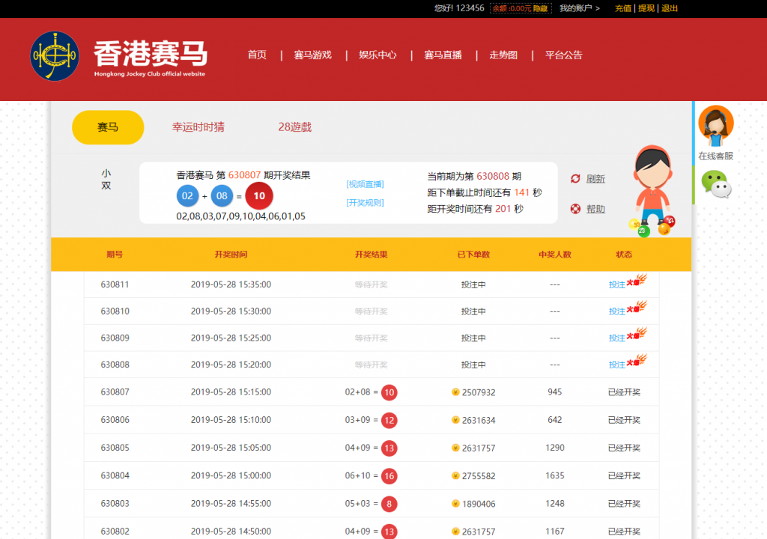Viewport: 767px width, 539px height.
Task: Click 充值 in the top bar
Action: point(622,8)
